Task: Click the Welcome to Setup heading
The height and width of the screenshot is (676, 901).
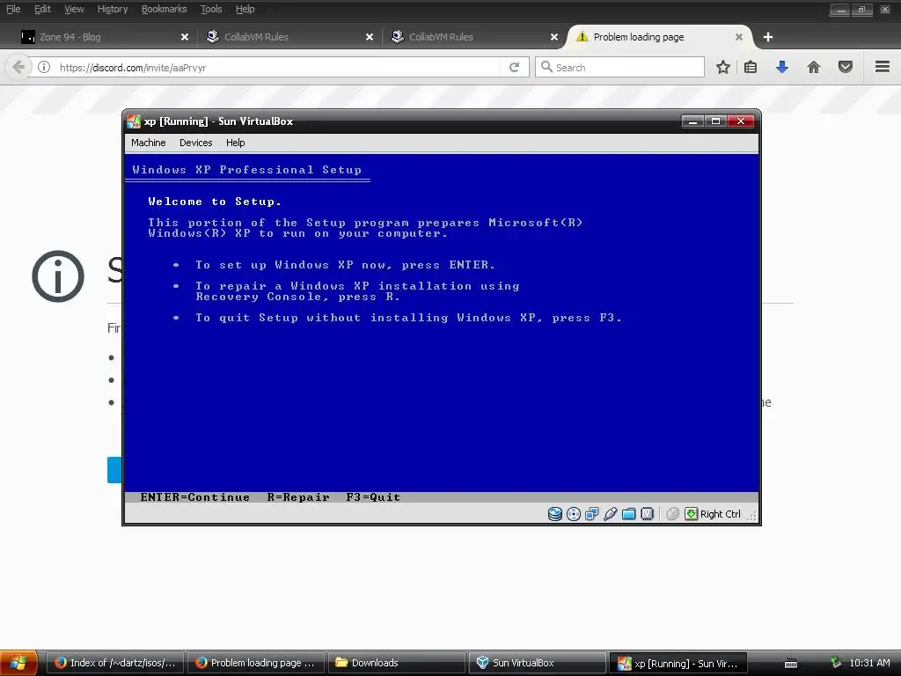Action: 215,202
